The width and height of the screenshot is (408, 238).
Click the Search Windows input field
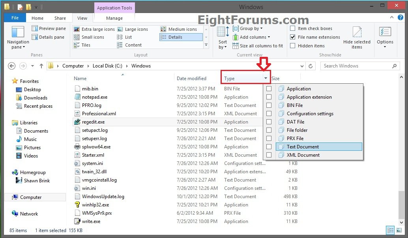[357, 66]
